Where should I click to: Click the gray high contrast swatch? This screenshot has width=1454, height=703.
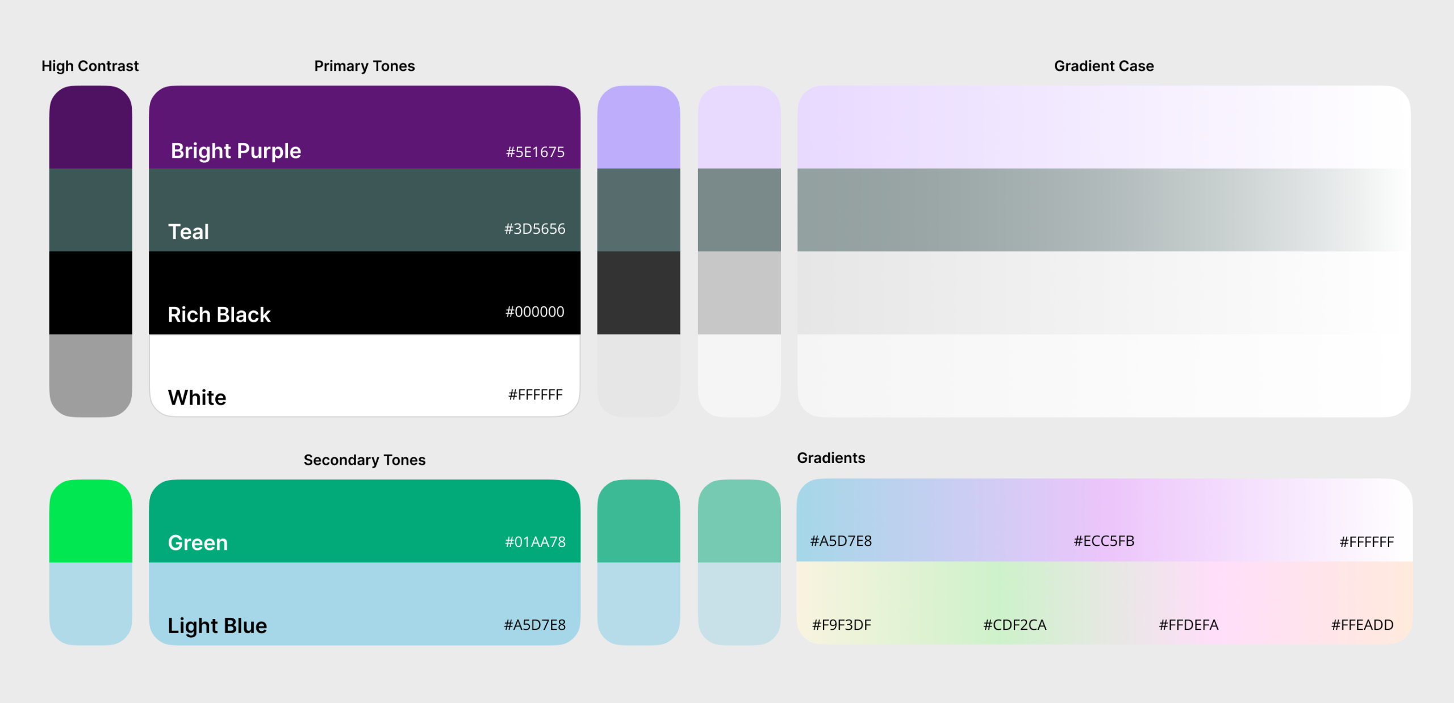click(90, 375)
